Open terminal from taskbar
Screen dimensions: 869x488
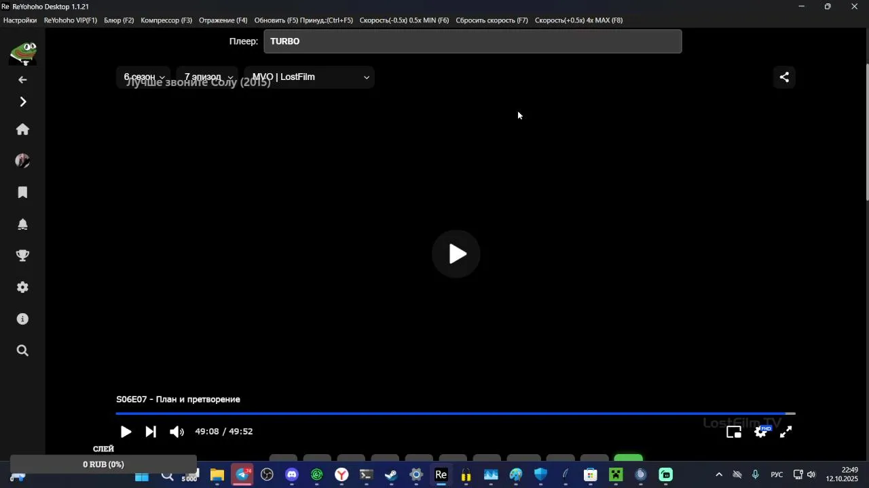[367, 476]
